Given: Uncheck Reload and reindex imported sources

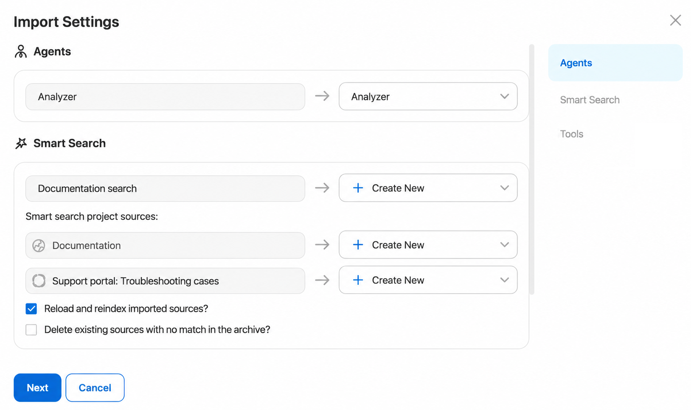Looking at the screenshot, I should tap(31, 309).
